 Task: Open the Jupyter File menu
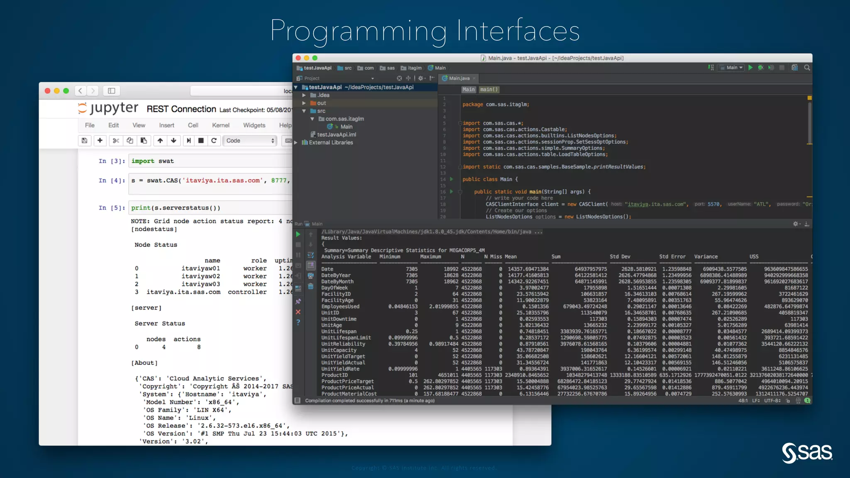(x=90, y=125)
